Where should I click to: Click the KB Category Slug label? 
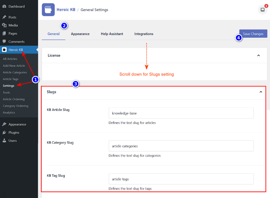click(x=60, y=143)
